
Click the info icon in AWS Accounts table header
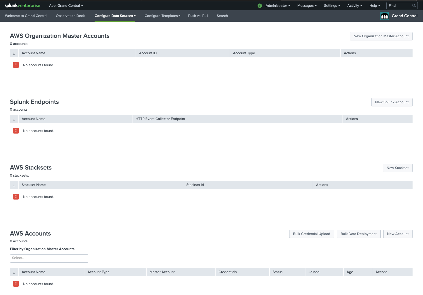pos(14,272)
